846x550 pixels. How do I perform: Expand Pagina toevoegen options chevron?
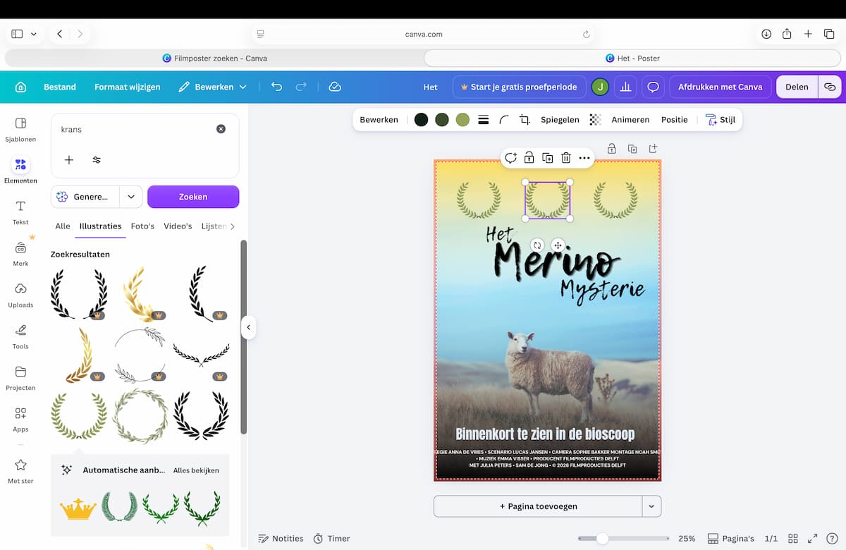pos(651,506)
